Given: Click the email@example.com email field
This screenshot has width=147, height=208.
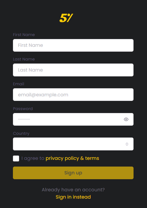Looking at the screenshot, I should 73,94.
